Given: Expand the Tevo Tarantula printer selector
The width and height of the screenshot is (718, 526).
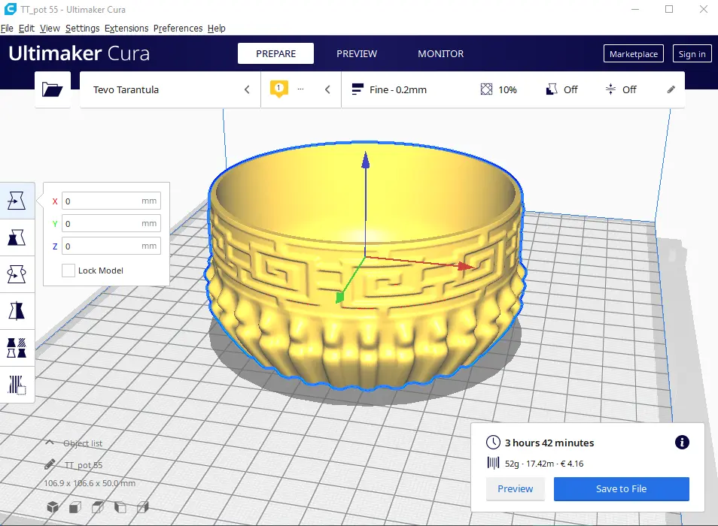Looking at the screenshot, I should click(x=170, y=89).
